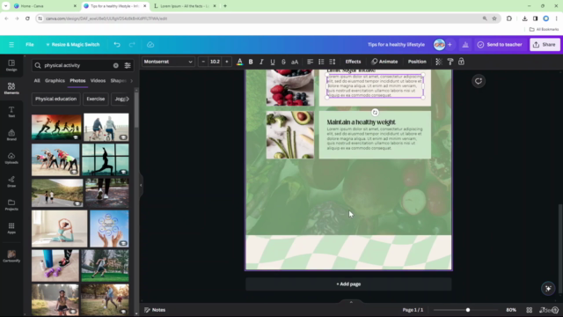Open the analytics chart icon
Viewport: 563px width, 317px height.
point(465,45)
